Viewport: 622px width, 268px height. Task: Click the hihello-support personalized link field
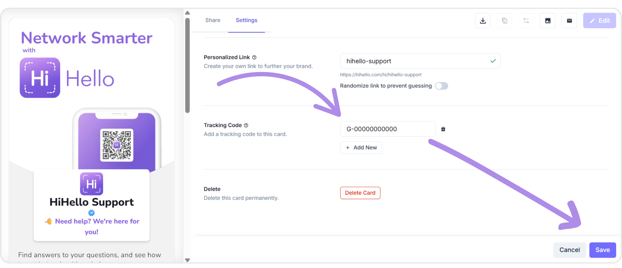pyautogui.click(x=420, y=61)
